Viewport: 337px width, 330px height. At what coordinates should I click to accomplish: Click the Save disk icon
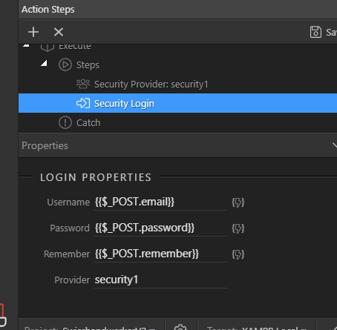point(315,32)
